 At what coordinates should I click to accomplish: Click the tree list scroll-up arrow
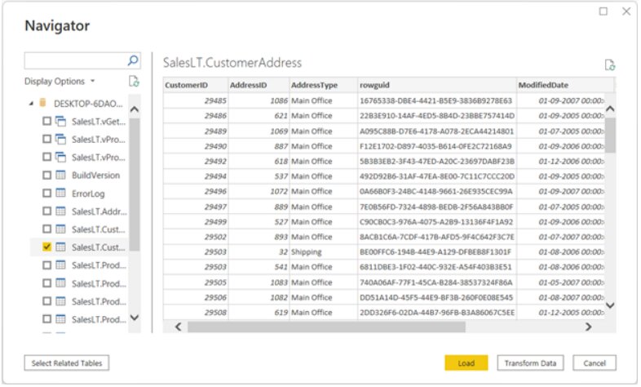point(135,109)
